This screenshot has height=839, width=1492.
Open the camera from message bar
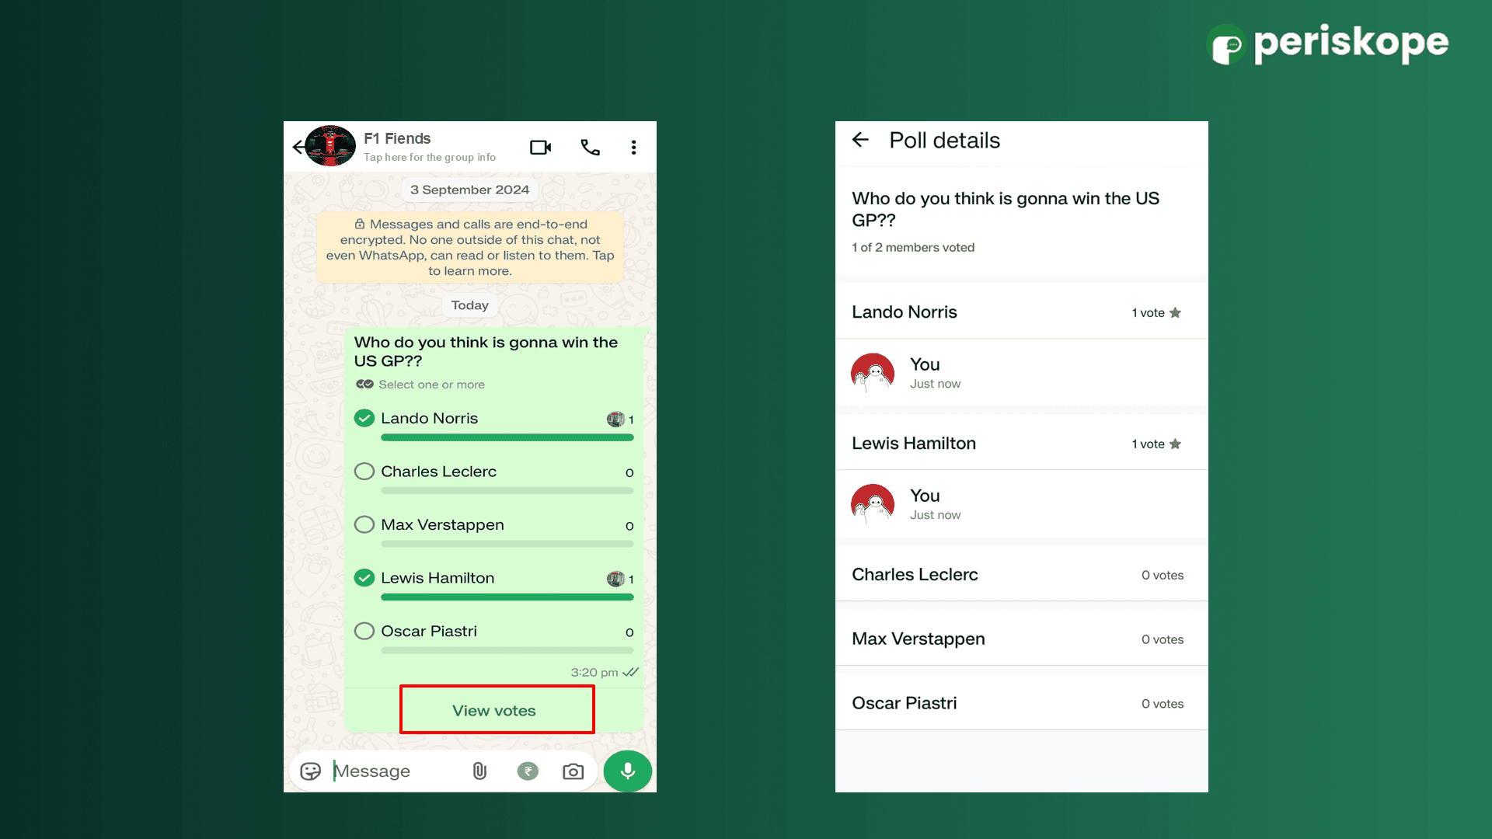click(x=573, y=771)
